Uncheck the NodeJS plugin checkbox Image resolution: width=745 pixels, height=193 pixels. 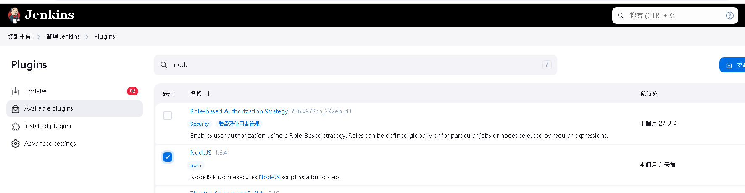(168, 157)
